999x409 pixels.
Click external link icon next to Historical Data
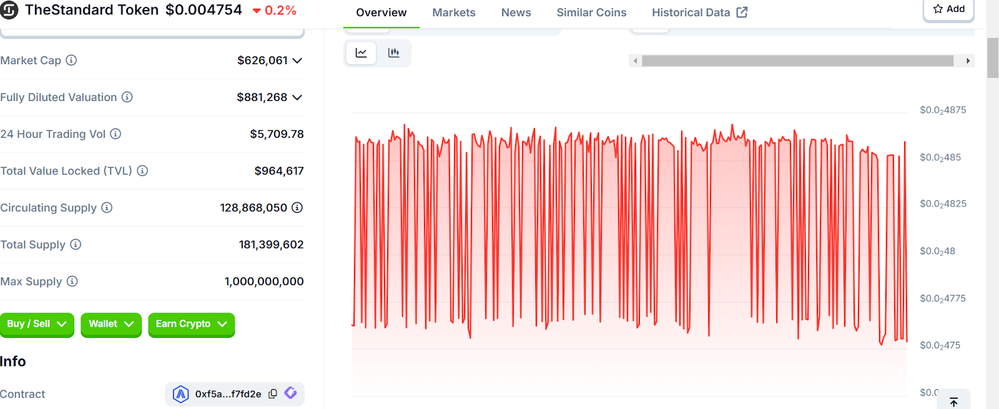742,12
